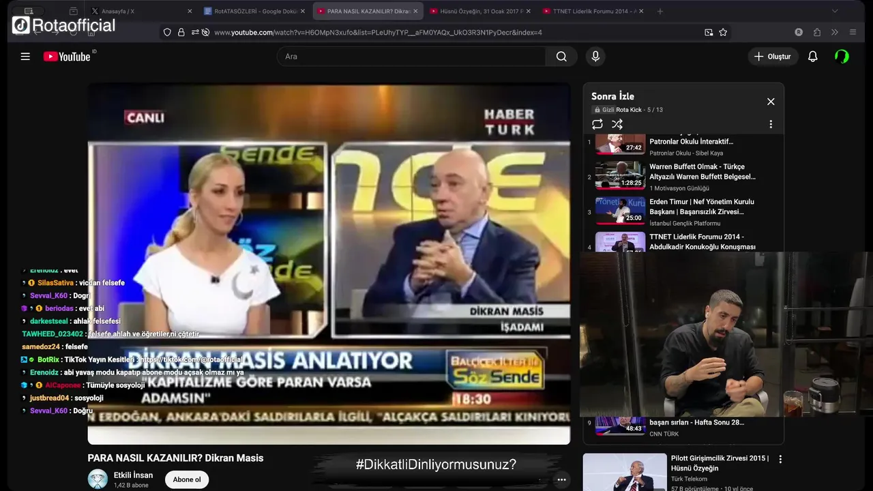Switch to the Hüsnü Özyeğin 31 Ocak tab

point(479,11)
